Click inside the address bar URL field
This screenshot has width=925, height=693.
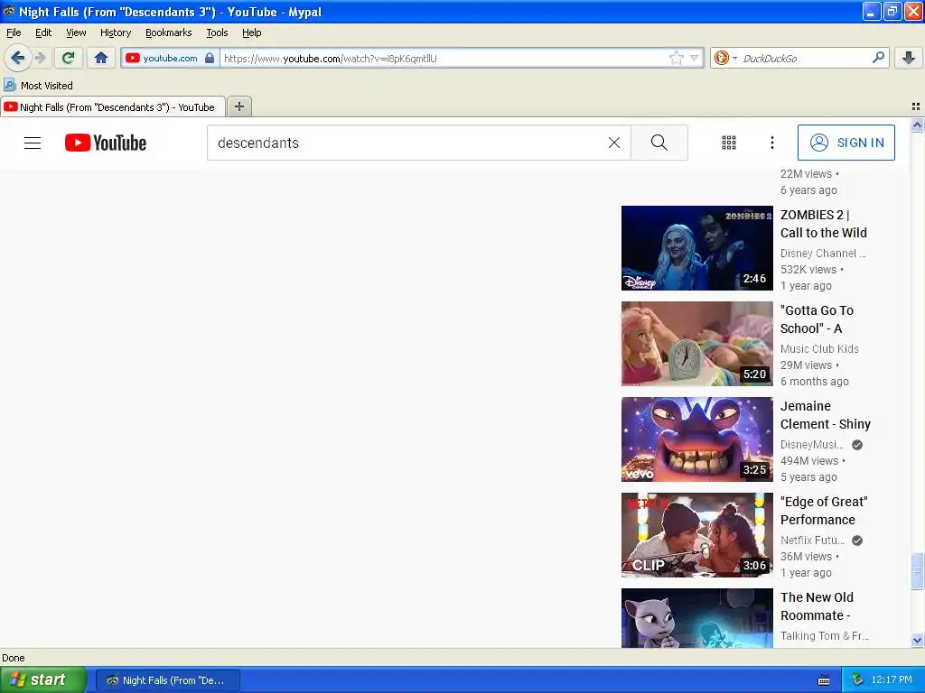(443, 58)
